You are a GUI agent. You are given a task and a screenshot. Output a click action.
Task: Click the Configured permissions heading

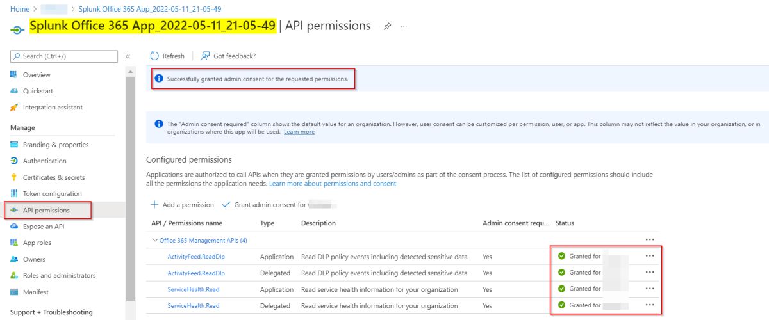pos(189,159)
